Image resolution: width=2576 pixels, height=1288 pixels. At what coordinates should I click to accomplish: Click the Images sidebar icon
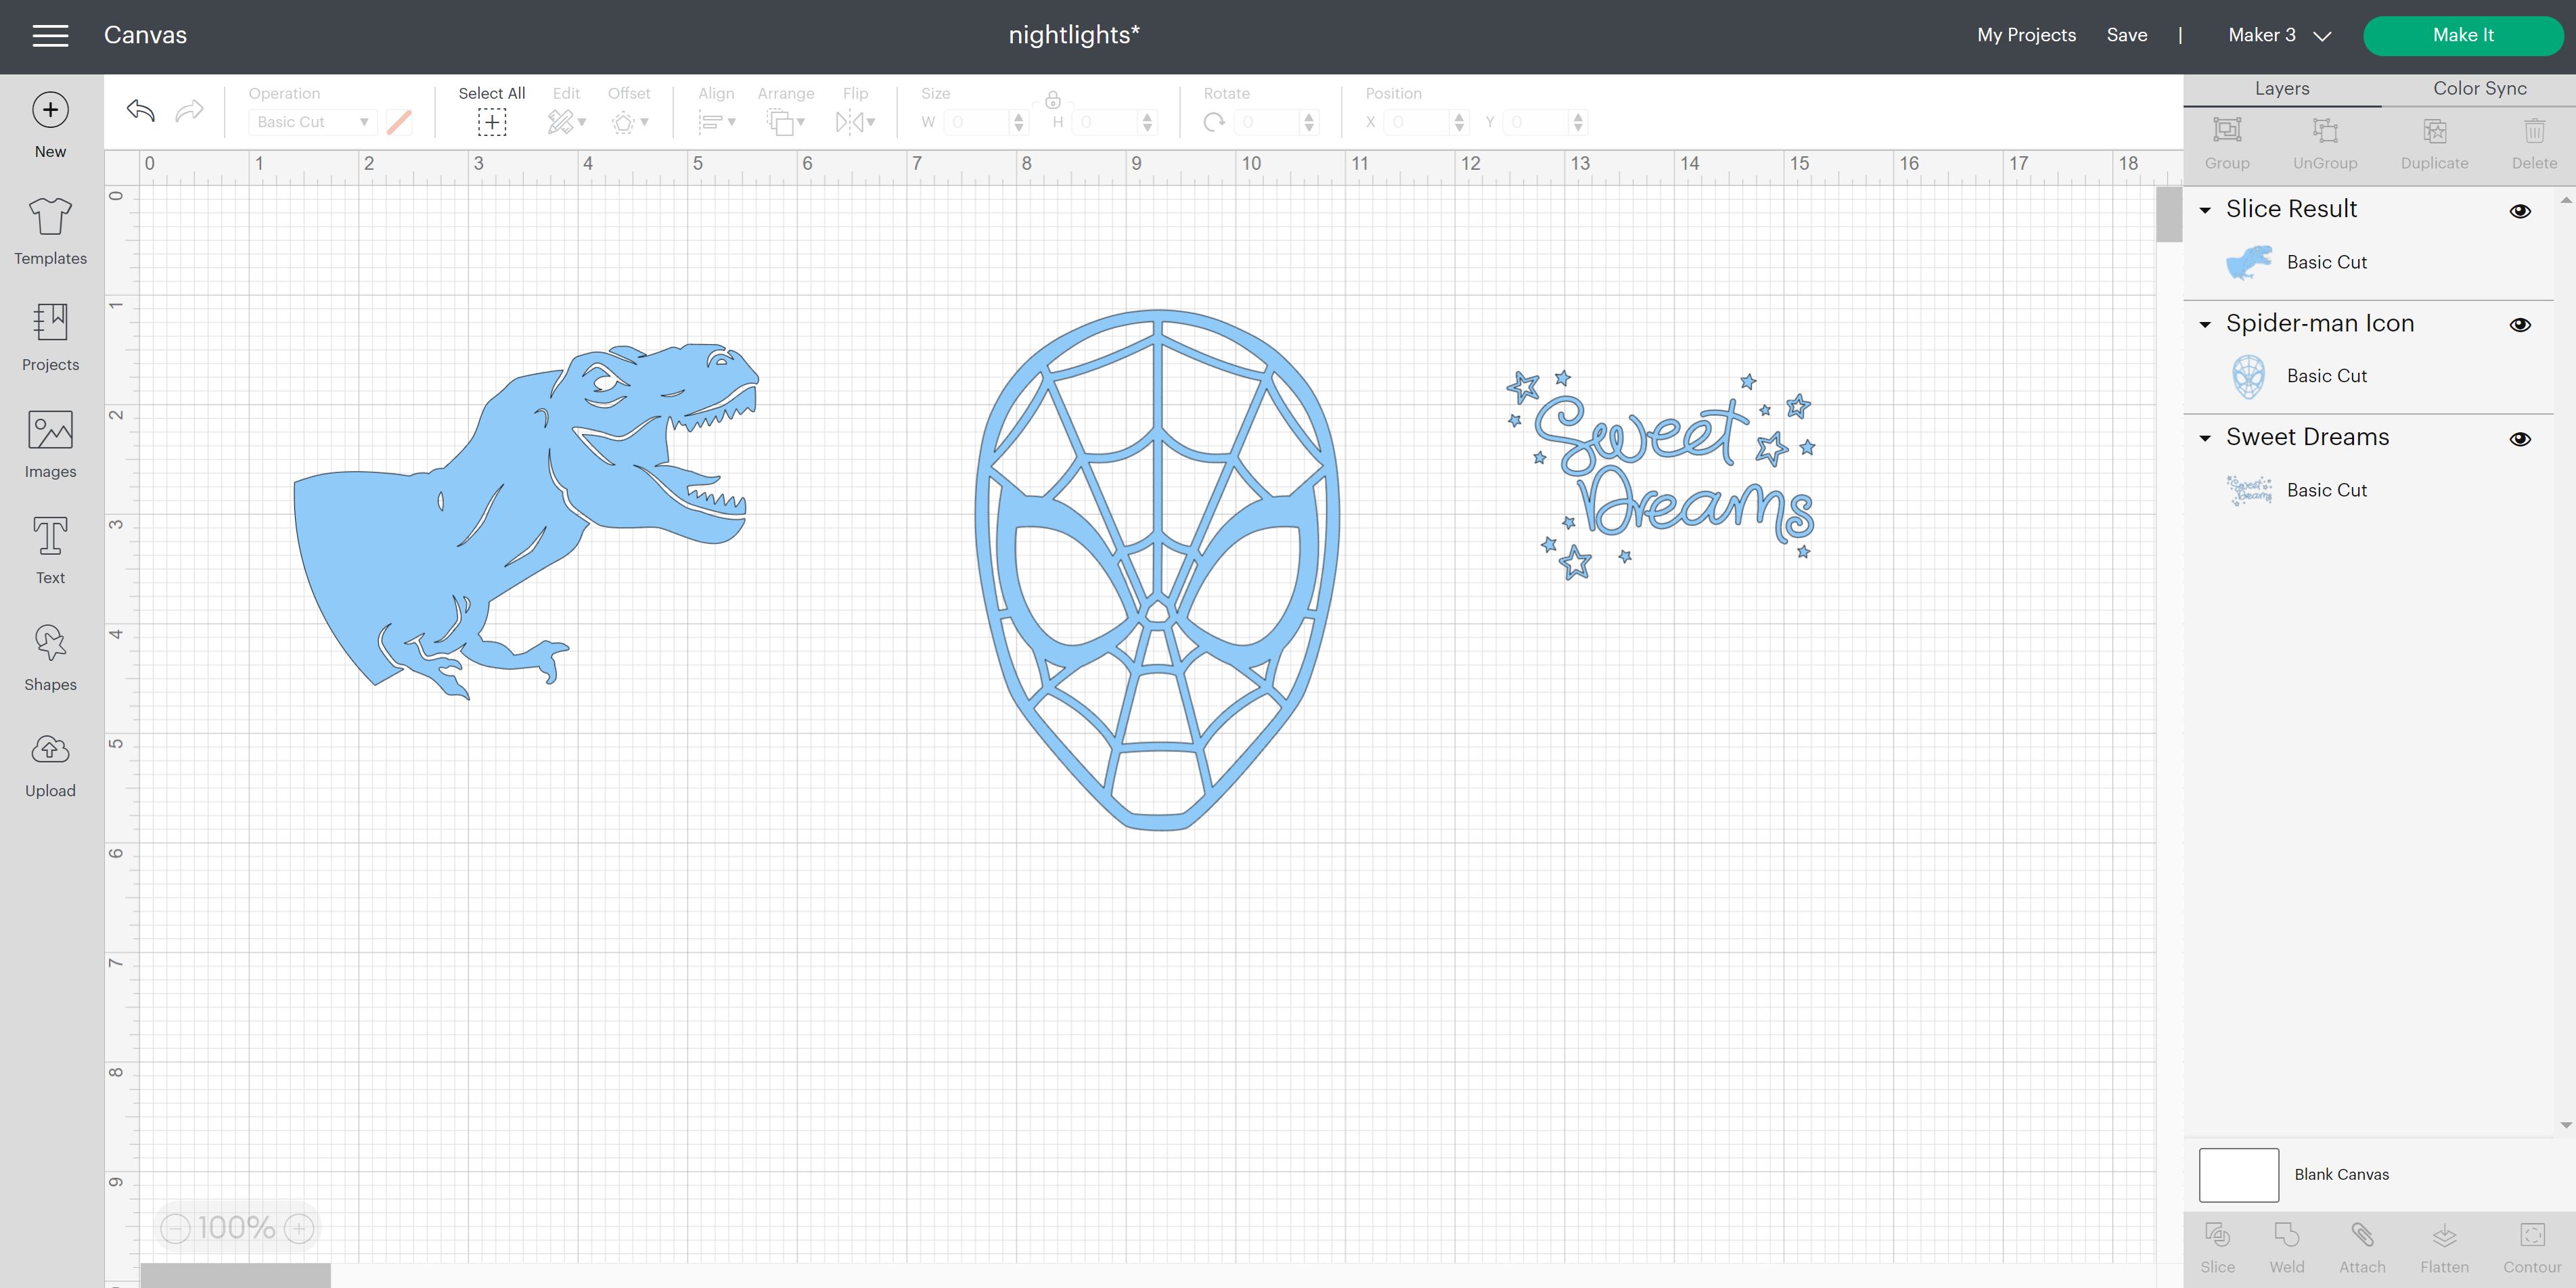point(50,444)
